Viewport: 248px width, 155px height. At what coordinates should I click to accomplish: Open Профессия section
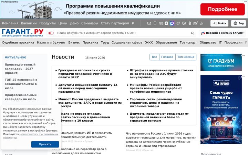pyautogui.click(x=233, y=43)
